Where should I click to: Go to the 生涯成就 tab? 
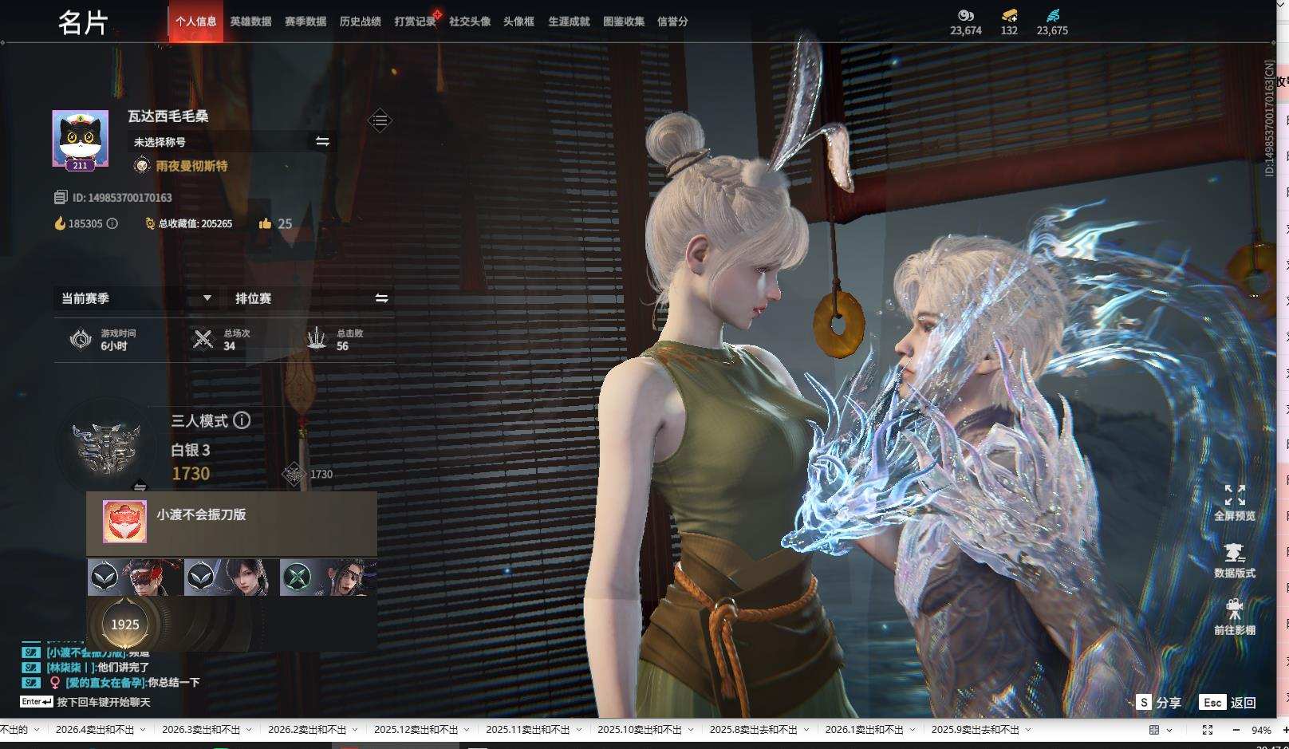coord(569,22)
